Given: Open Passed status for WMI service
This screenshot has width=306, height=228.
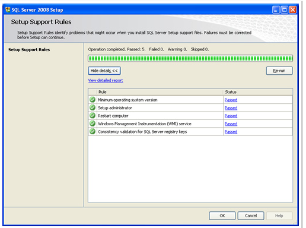Looking at the screenshot, I should (231, 123).
